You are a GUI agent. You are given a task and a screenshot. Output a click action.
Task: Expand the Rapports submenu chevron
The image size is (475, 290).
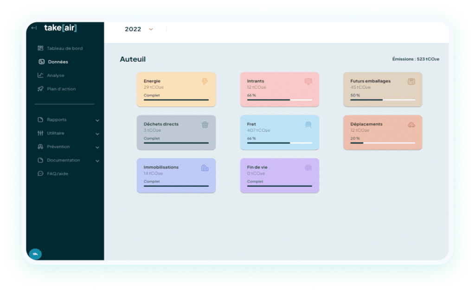(97, 120)
